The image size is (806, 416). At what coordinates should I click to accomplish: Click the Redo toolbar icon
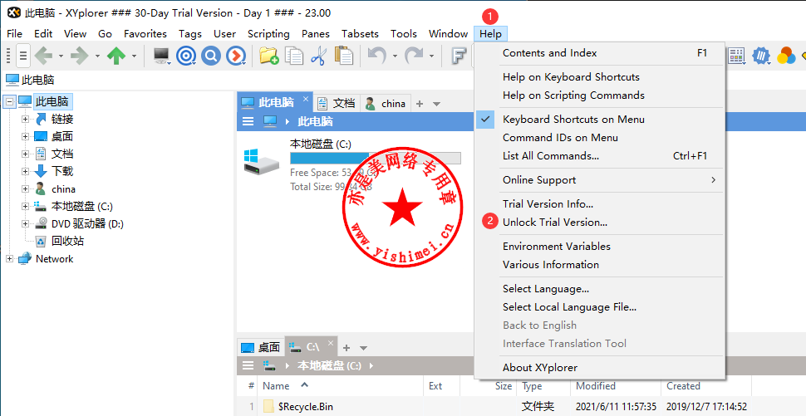[413, 56]
